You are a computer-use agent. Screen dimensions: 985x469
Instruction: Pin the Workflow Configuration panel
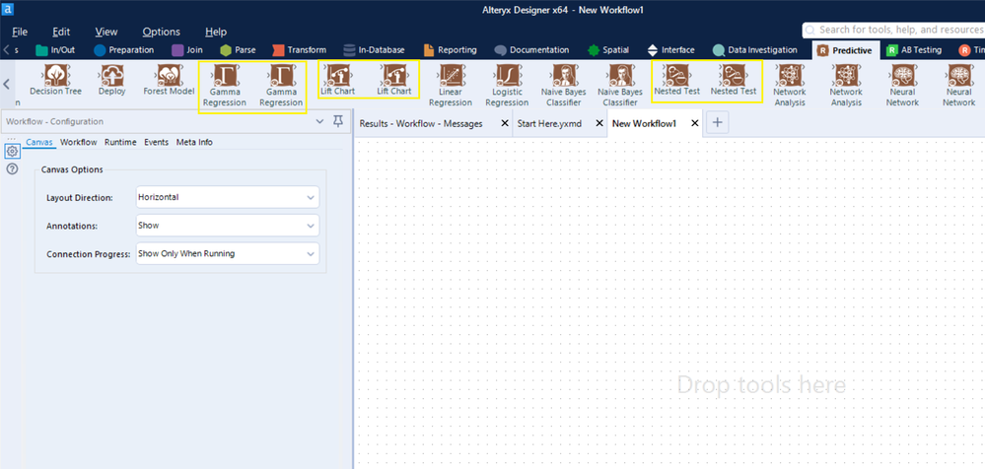pos(338,121)
